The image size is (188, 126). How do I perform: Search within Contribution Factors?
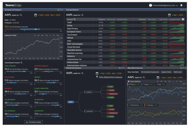click(21, 62)
